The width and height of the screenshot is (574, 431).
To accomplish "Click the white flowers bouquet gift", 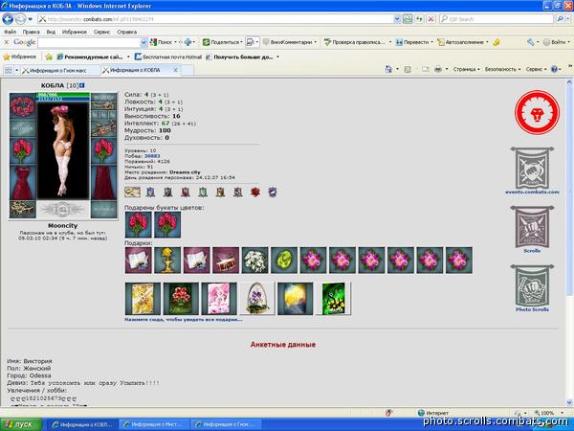I will tap(254, 261).
